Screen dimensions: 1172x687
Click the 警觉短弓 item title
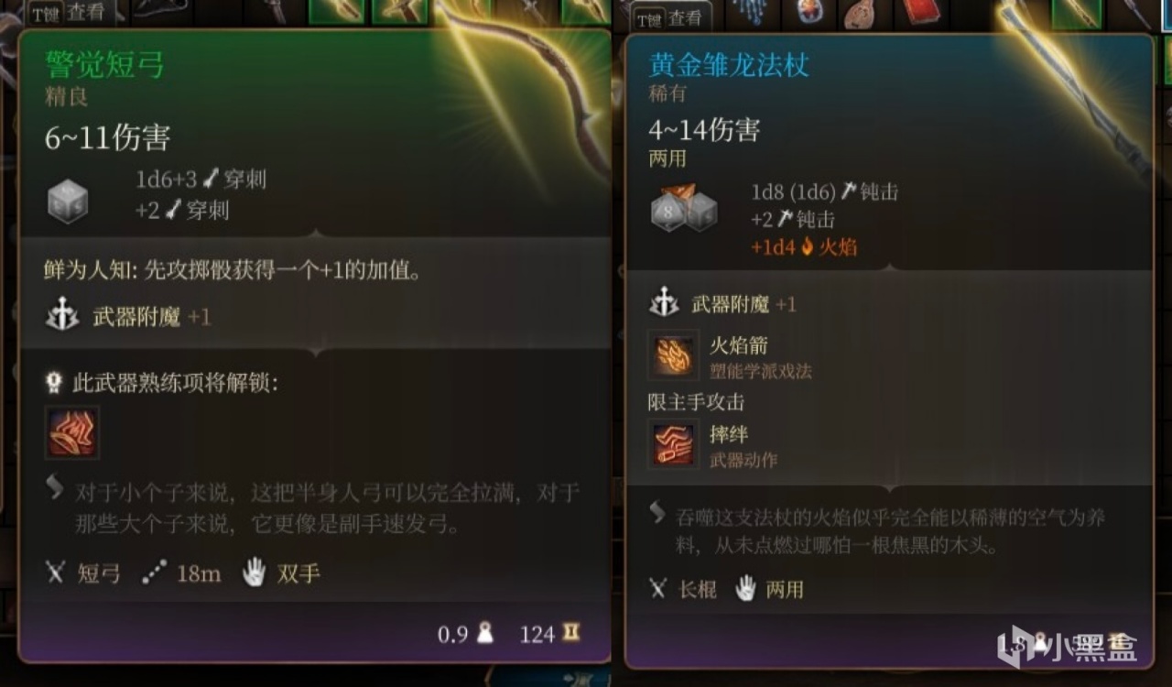105,64
